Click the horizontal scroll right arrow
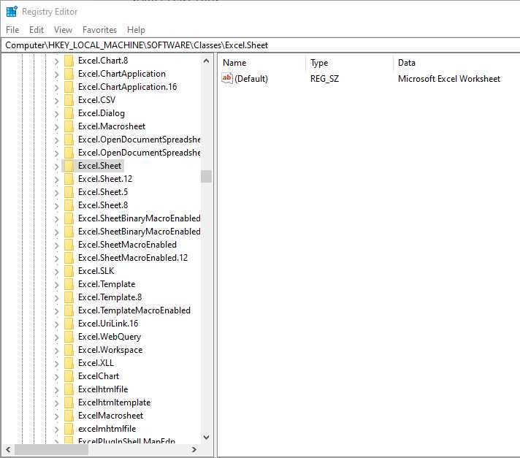The height and width of the screenshot is (458, 520). click(194, 450)
